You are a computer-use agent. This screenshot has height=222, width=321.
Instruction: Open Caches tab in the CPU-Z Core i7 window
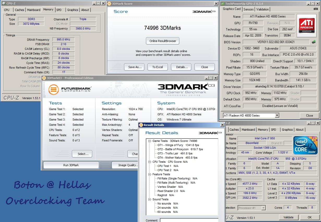coord(234,130)
